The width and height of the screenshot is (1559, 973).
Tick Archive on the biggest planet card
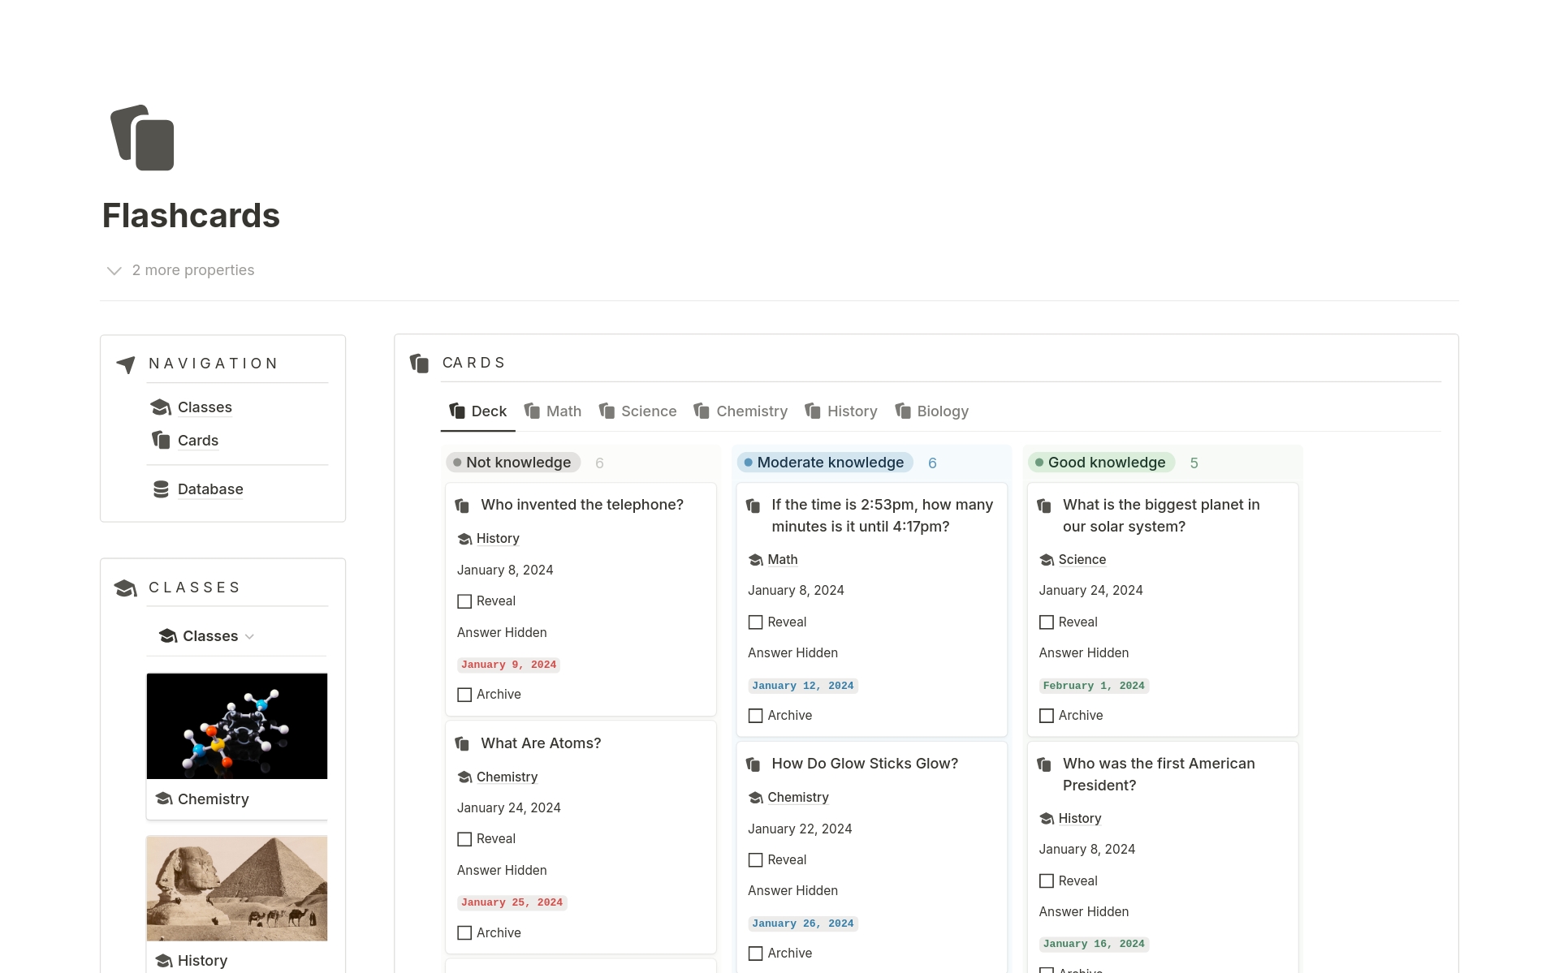coord(1047,716)
